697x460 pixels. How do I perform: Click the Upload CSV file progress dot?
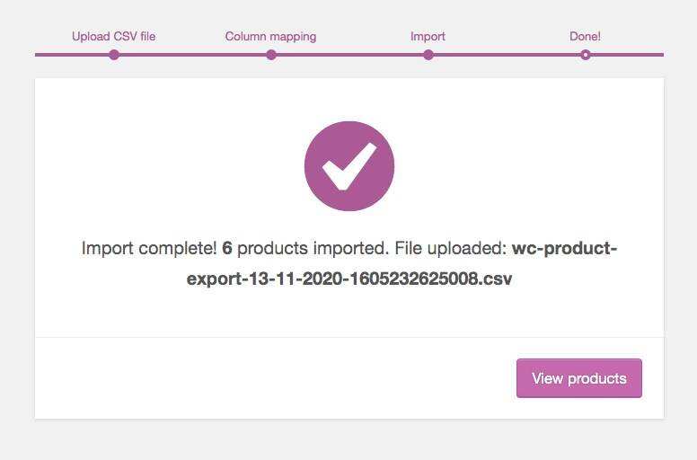tap(114, 55)
